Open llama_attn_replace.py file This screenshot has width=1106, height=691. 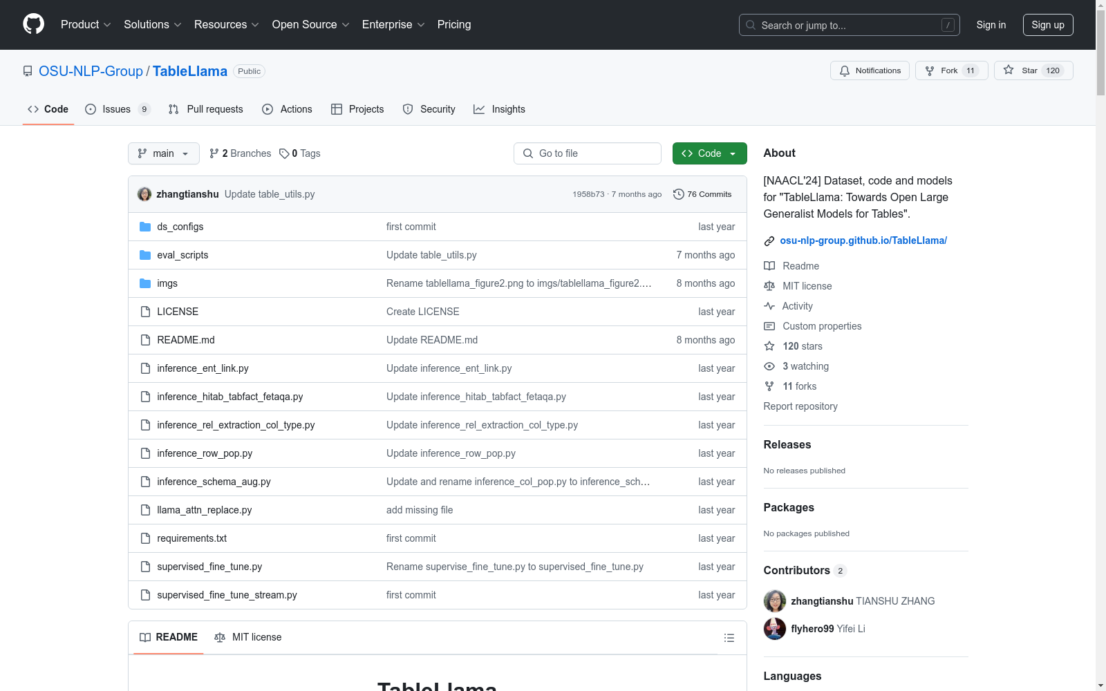click(x=205, y=510)
